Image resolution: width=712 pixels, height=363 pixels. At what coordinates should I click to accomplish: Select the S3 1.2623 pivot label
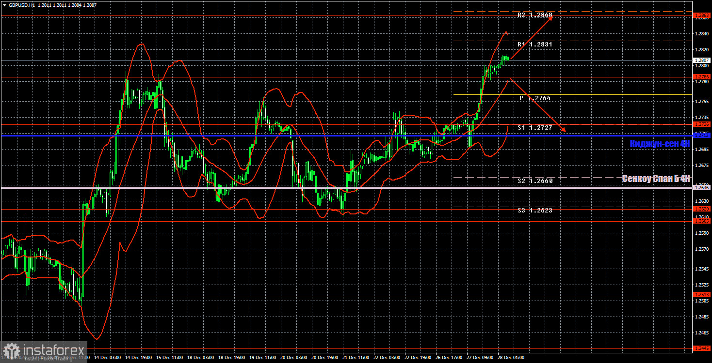click(534, 211)
